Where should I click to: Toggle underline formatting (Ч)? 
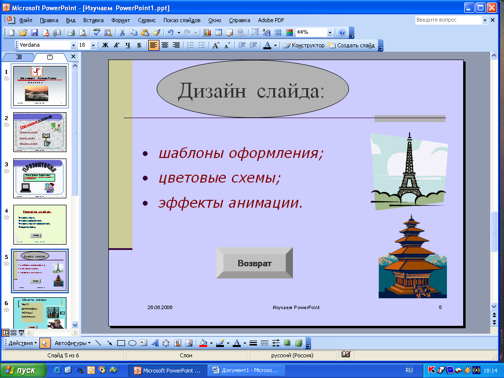[x=127, y=45]
